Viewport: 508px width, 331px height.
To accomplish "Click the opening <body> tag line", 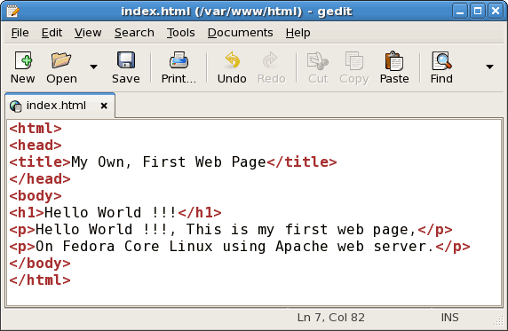I will (x=36, y=196).
